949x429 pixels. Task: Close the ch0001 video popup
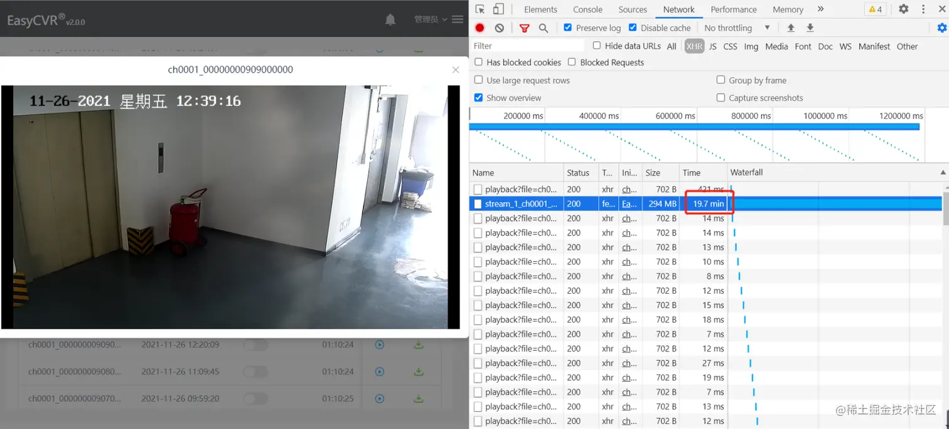coord(456,70)
